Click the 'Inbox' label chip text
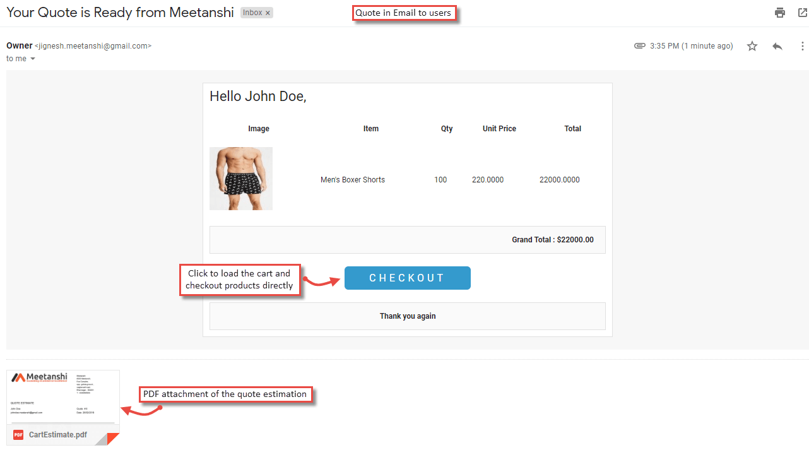The width and height of the screenshot is (809, 450). pos(252,13)
